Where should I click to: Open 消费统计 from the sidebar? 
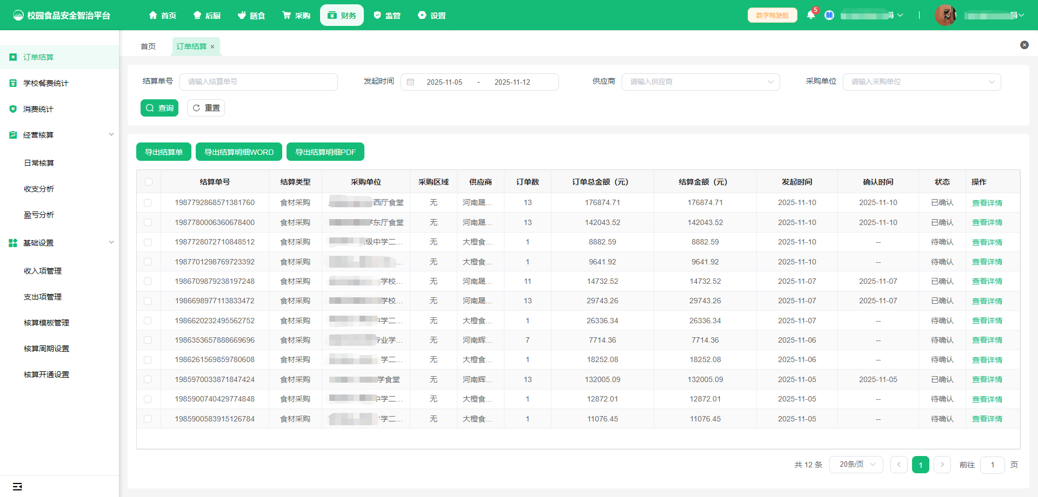pyautogui.click(x=38, y=109)
